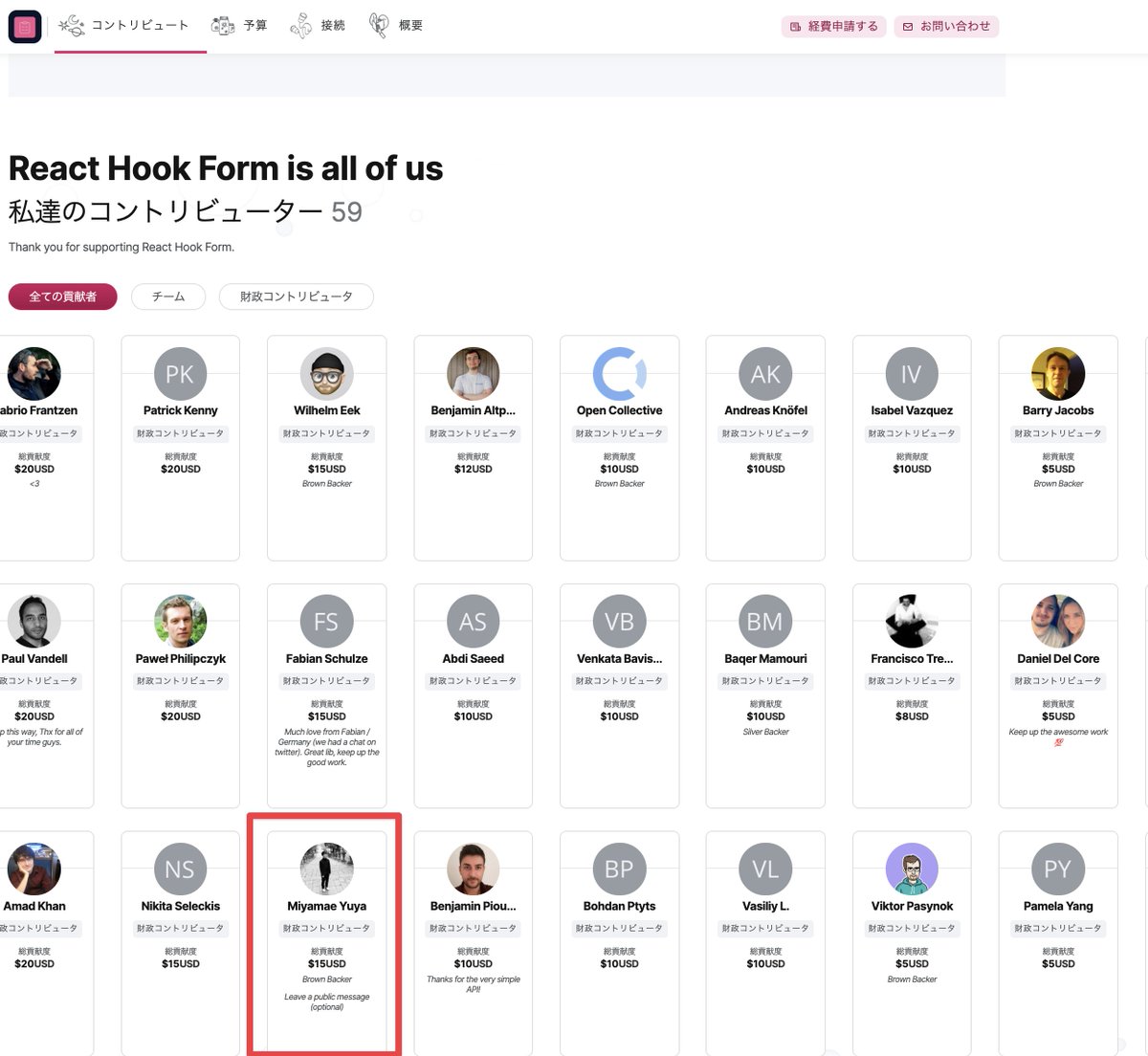Click the '$8USD' amount on Francisco's card

912,716
